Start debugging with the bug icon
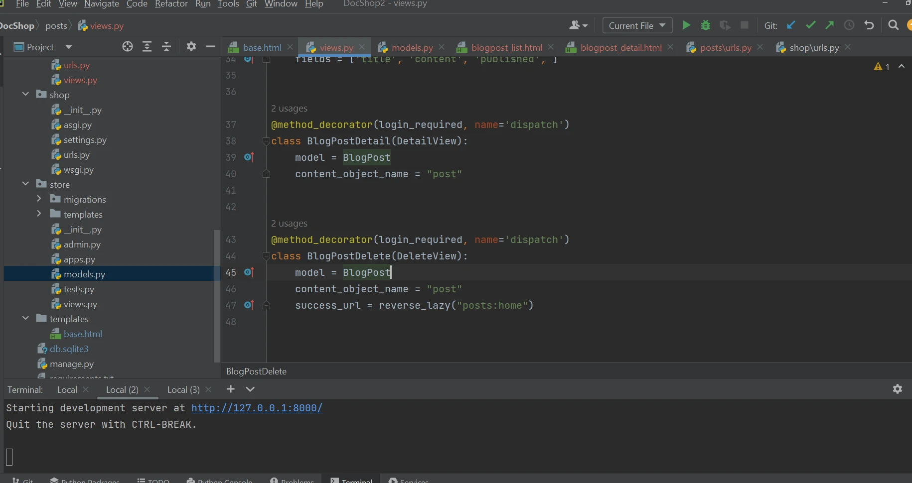912x483 pixels. pyautogui.click(x=705, y=25)
